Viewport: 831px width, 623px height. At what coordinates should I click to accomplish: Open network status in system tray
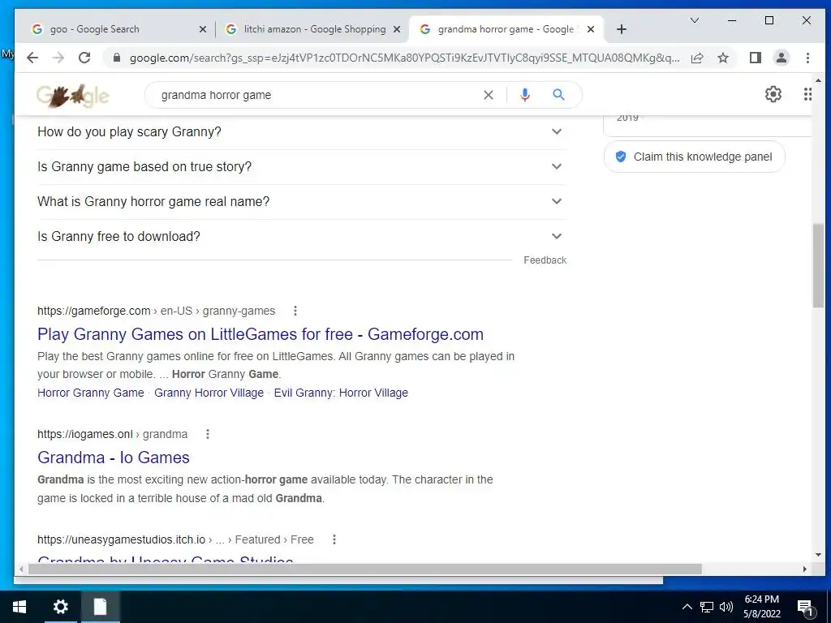pyautogui.click(x=707, y=607)
